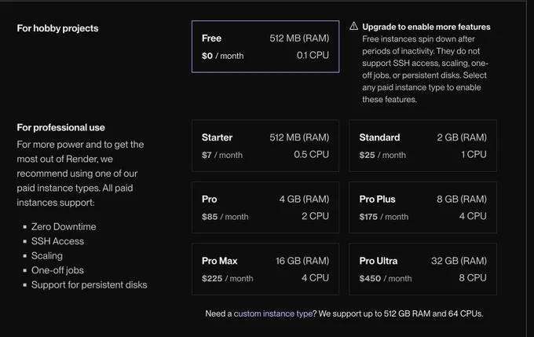
Task: Click the One-off jobs list item
Action: (57, 270)
